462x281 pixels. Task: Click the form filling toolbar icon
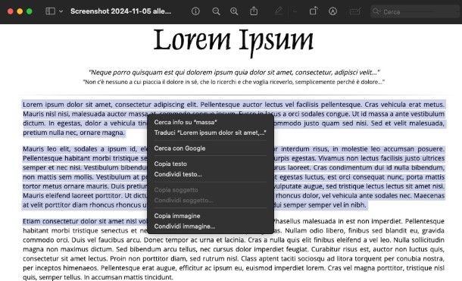tap(355, 11)
